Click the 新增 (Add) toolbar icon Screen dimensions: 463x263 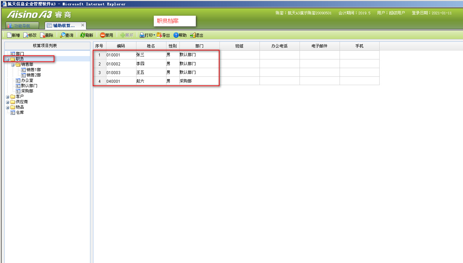pos(10,35)
